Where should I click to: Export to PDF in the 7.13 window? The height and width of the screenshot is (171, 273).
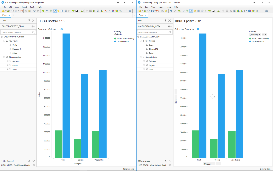[21, 11]
